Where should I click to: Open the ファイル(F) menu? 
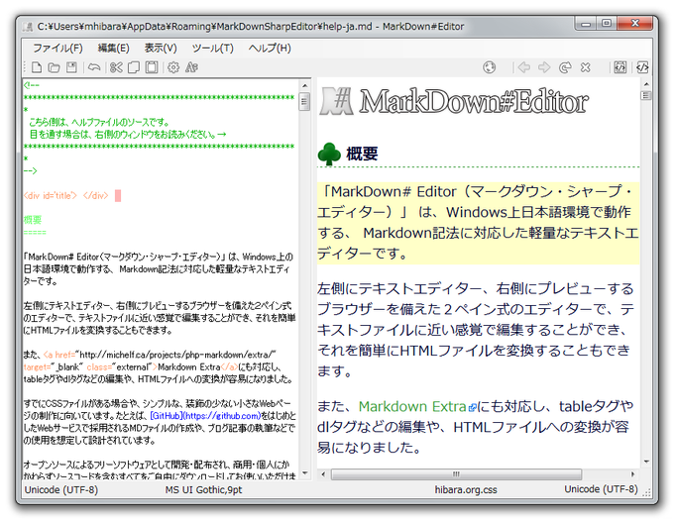pyautogui.click(x=57, y=48)
